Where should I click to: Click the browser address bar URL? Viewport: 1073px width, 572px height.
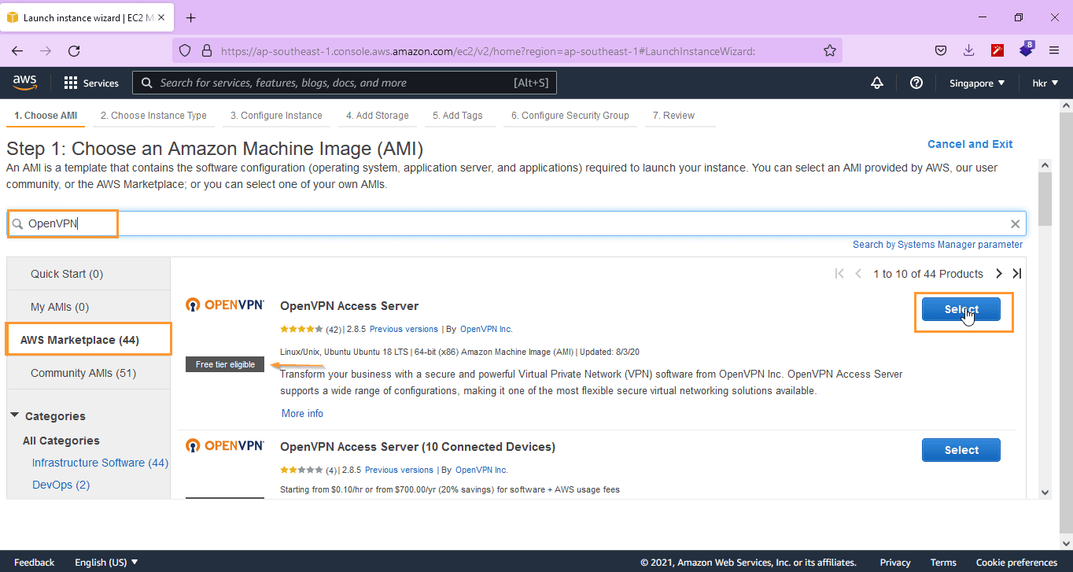(488, 50)
